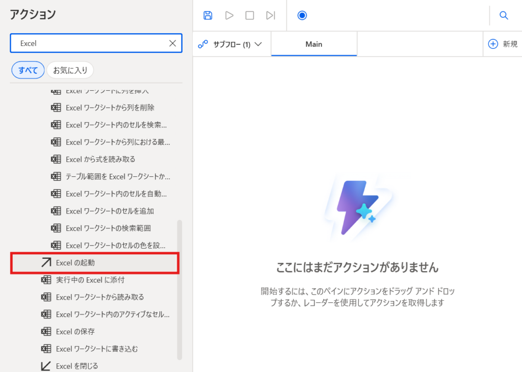Open search magnifier in the toolbar
Image resolution: width=522 pixels, height=372 pixels.
504,15
